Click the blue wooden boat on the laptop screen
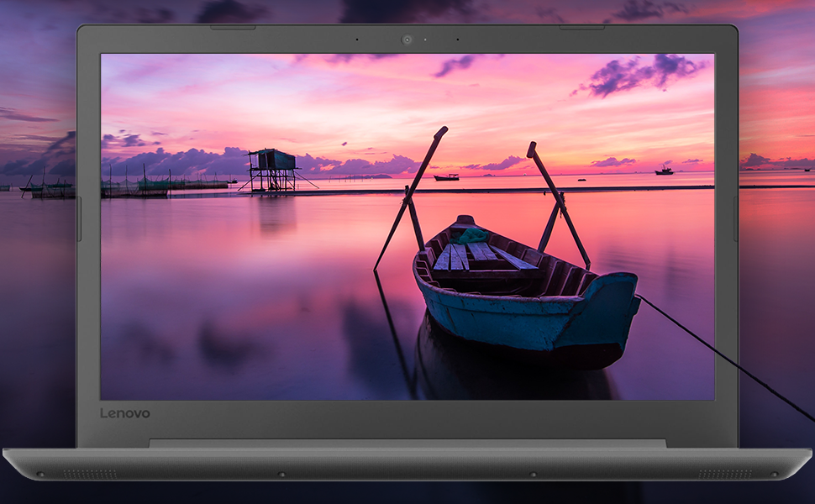The image size is (815, 504). [x=526, y=291]
